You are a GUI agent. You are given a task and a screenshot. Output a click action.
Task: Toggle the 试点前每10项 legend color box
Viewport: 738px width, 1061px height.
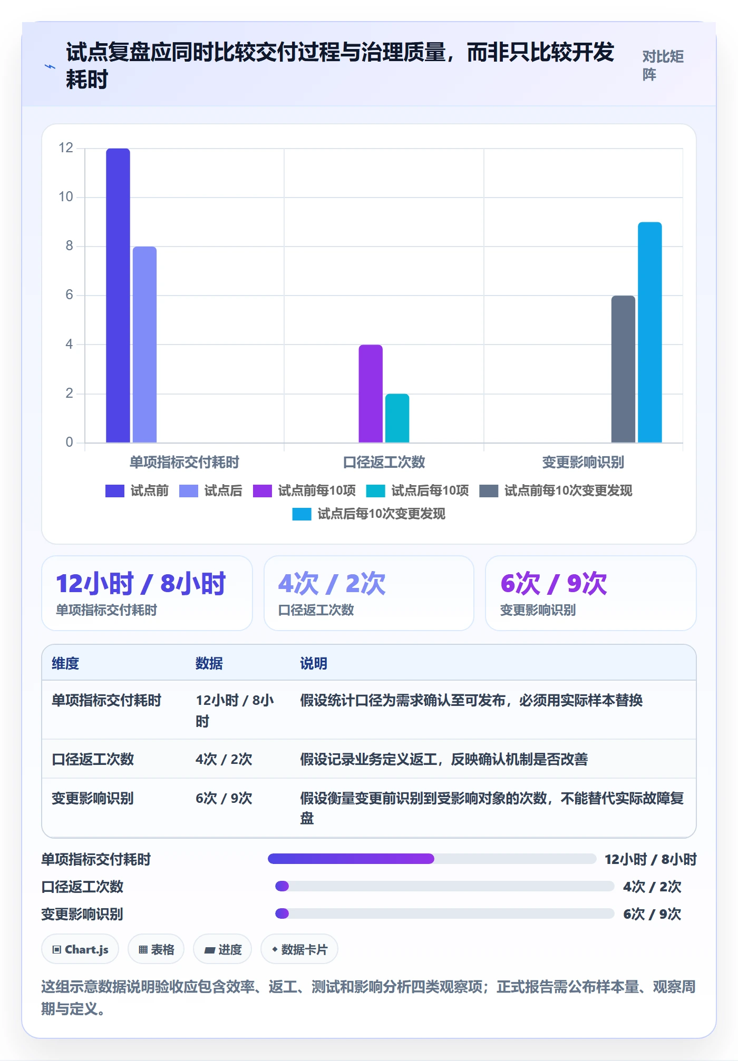coord(263,491)
